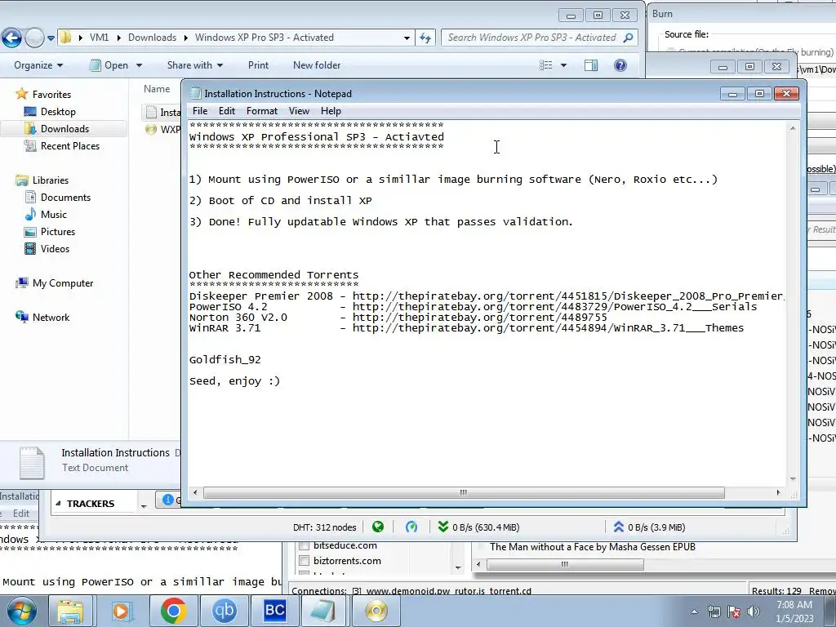Viewport: 836px width, 627px height.
Task: Open Windows Media Player taskbar icon
Action: pyautogui.click(x=121, y=611)
